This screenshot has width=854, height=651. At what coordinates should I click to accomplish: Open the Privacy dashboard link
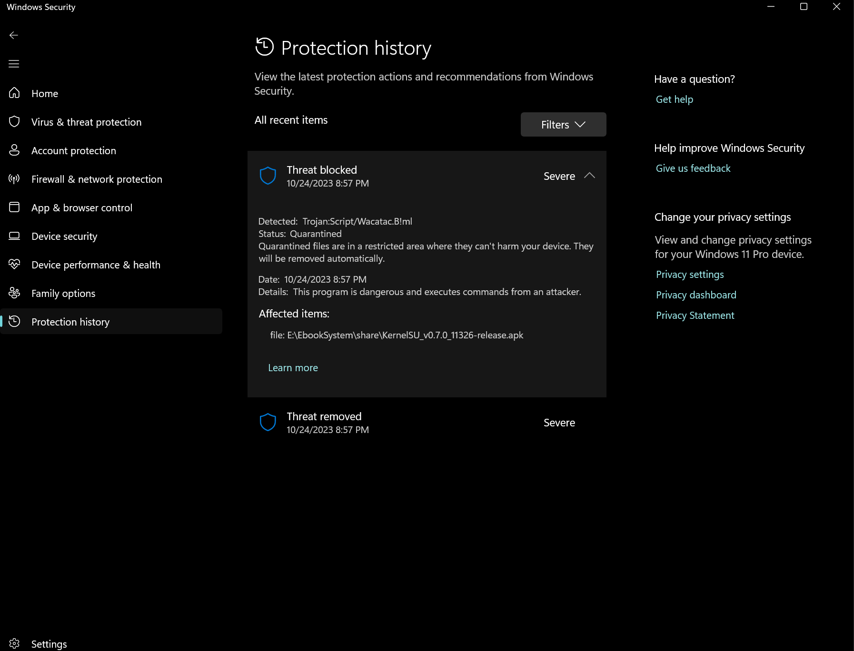(x=695, y=295)
